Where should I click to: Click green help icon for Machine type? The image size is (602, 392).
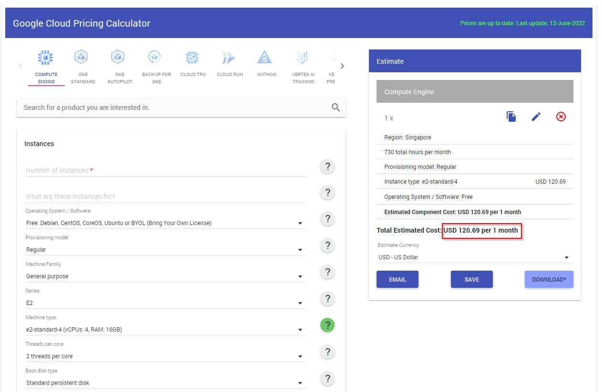(x=327, y=325)
